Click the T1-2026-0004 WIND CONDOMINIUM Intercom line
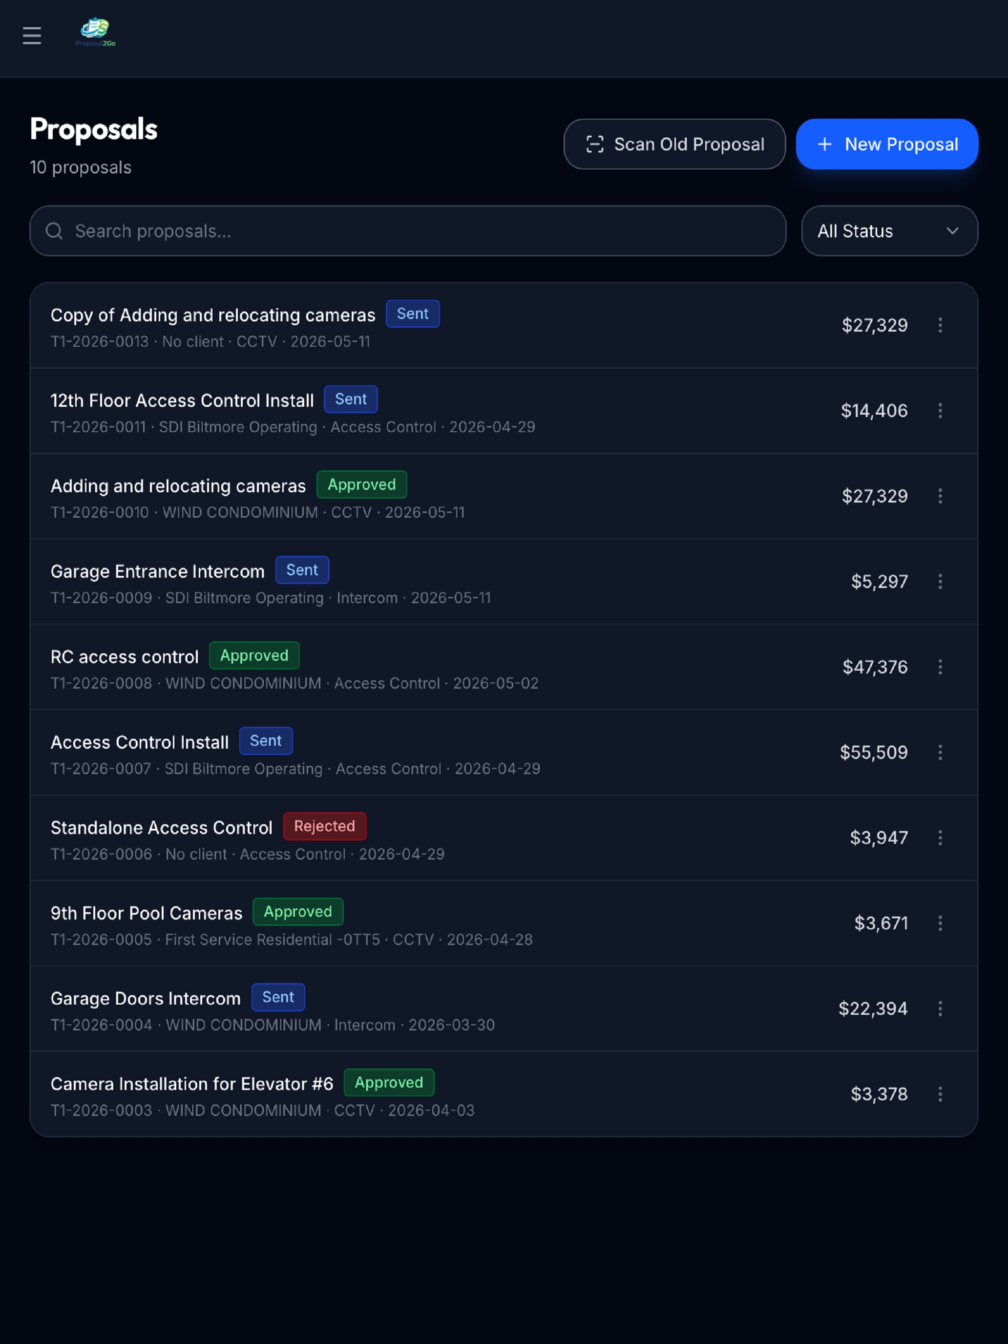Image resolution: width=1008 pixels, height=1344 pixels. (x=273, y=1025)
